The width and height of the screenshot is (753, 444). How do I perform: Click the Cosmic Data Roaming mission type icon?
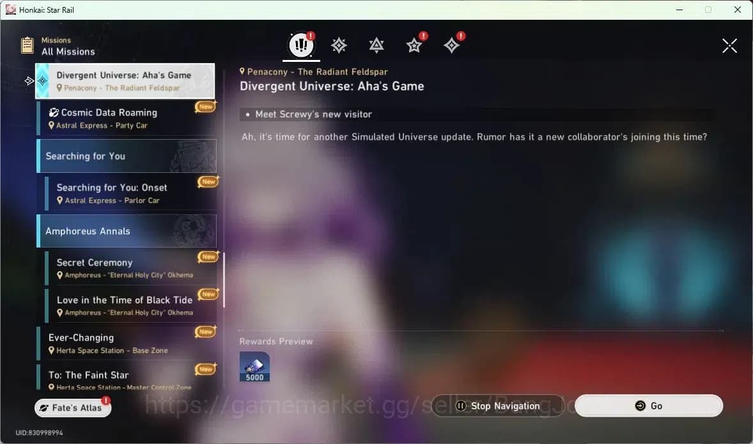pyautogui.click(x=54, y=113)
